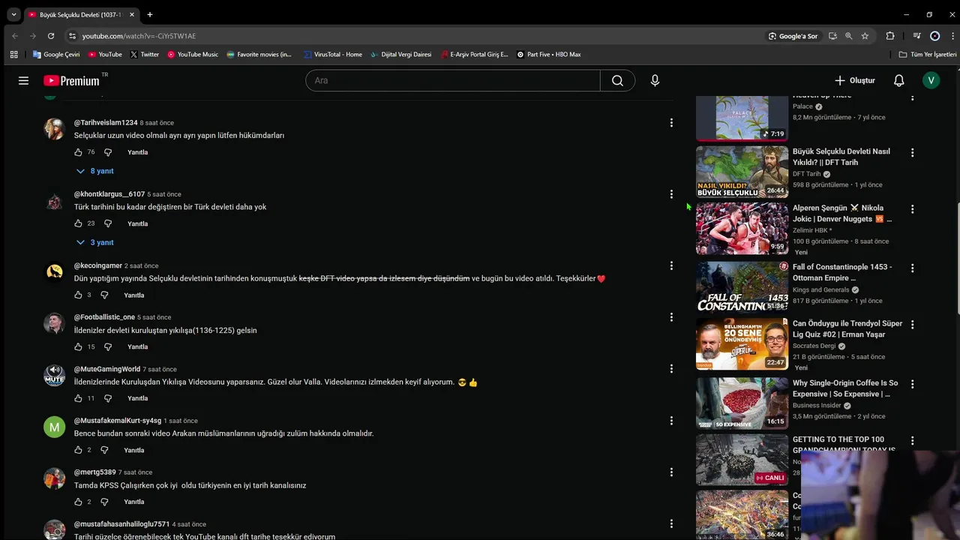Like the @MustafakemalKurt-sy4sg comment
This screenshot has height=540, width=960.
point(78,450)
